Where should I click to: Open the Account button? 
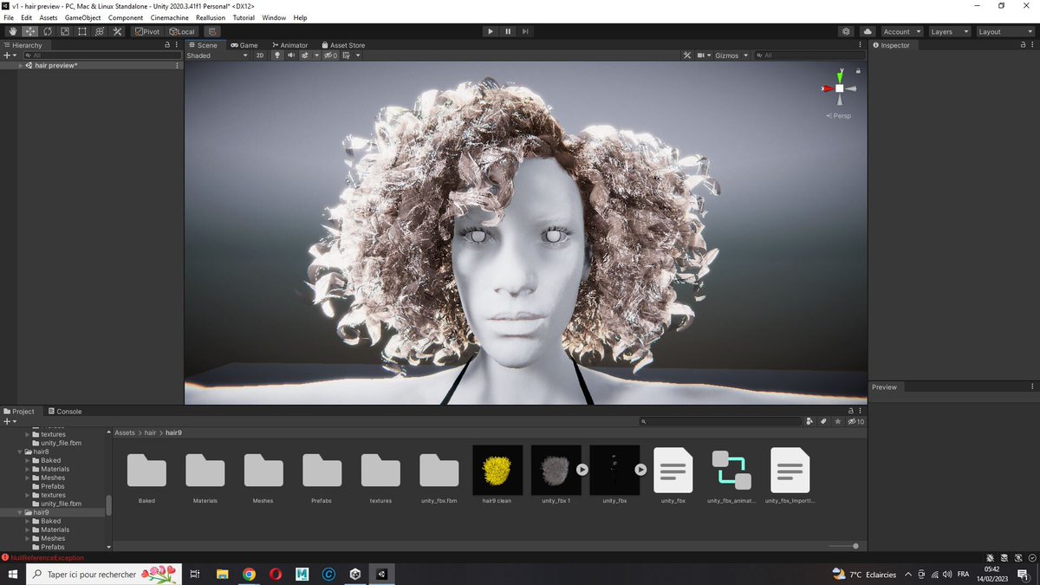pos(901,31)
